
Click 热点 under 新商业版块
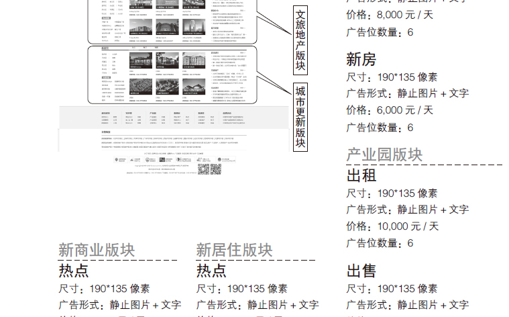73,271
